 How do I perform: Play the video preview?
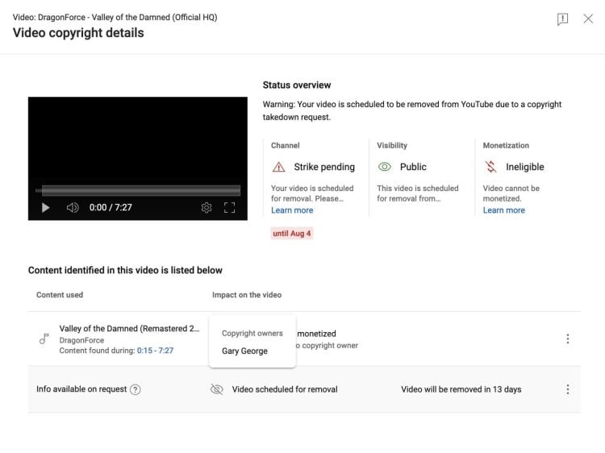coord(45,207)
